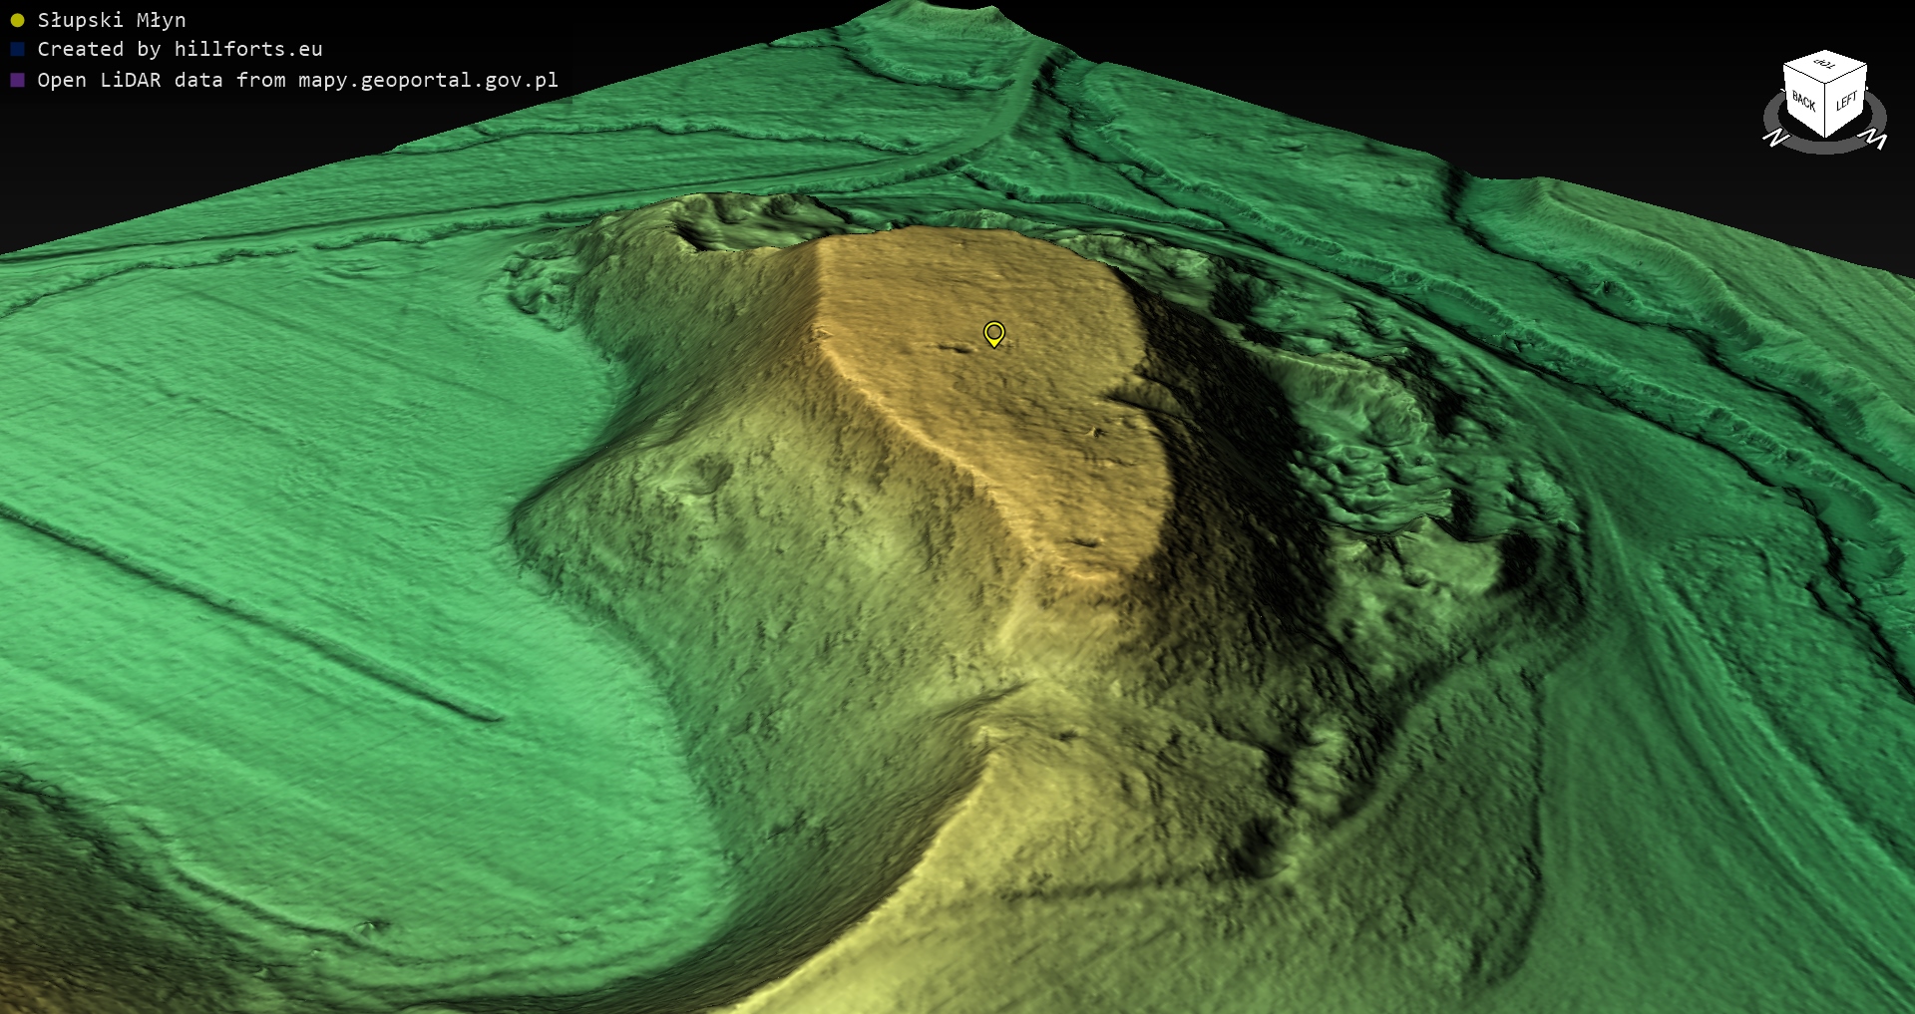Click the Słupski Młyn legend label
This screenshot has width=1915, height=1014.
tap(112, 21)
